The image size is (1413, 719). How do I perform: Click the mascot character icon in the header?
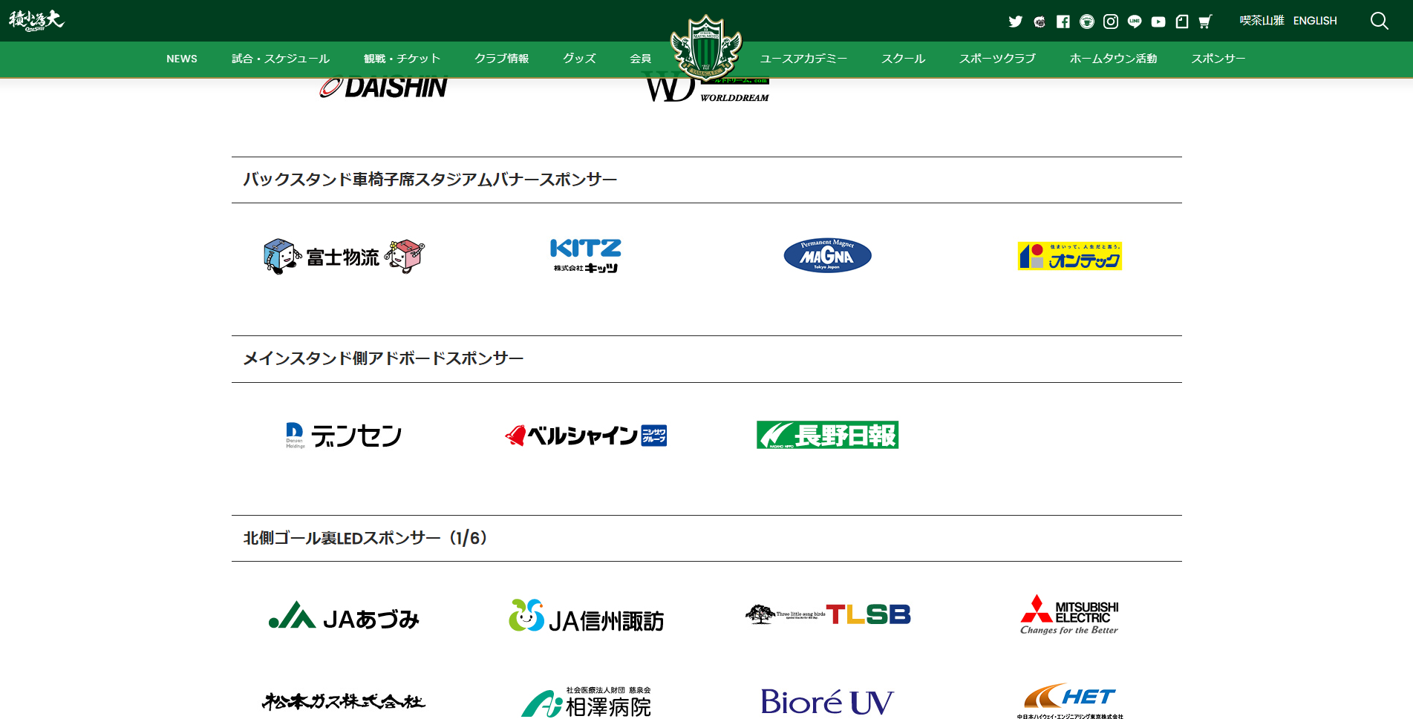(1040, 22)
